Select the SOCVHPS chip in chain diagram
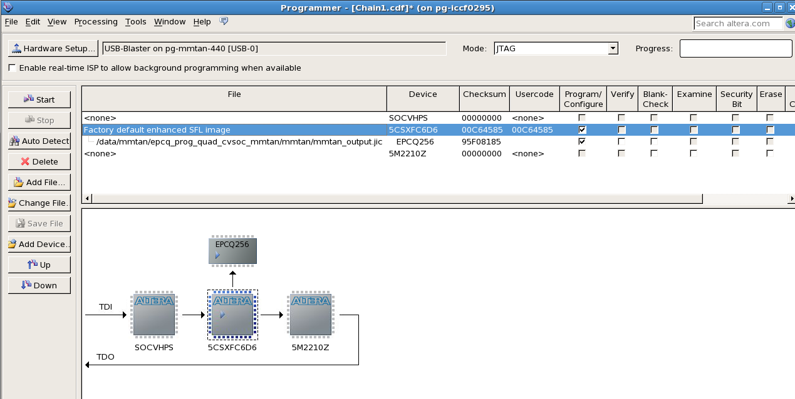The height and width of the screenshot is (399, 795). (x=154, y=315)
